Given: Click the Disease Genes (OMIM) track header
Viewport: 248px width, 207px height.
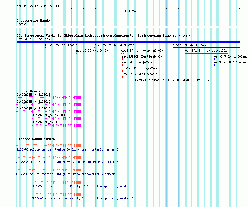Looking at the screenshot, I should click(36, 139).
